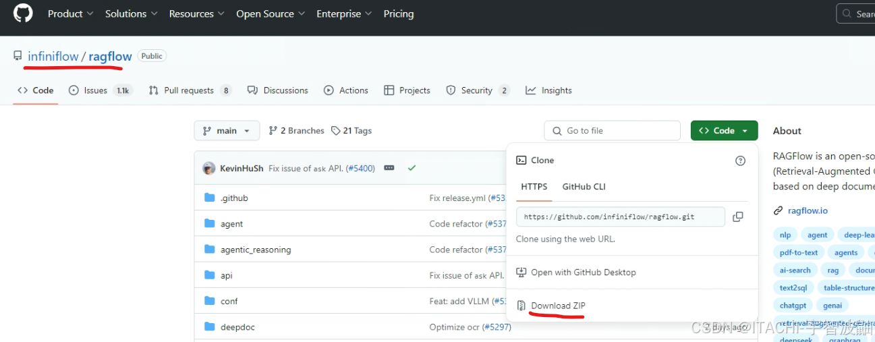
Task: Click the nlp topic tag
Action: (785, 235)
